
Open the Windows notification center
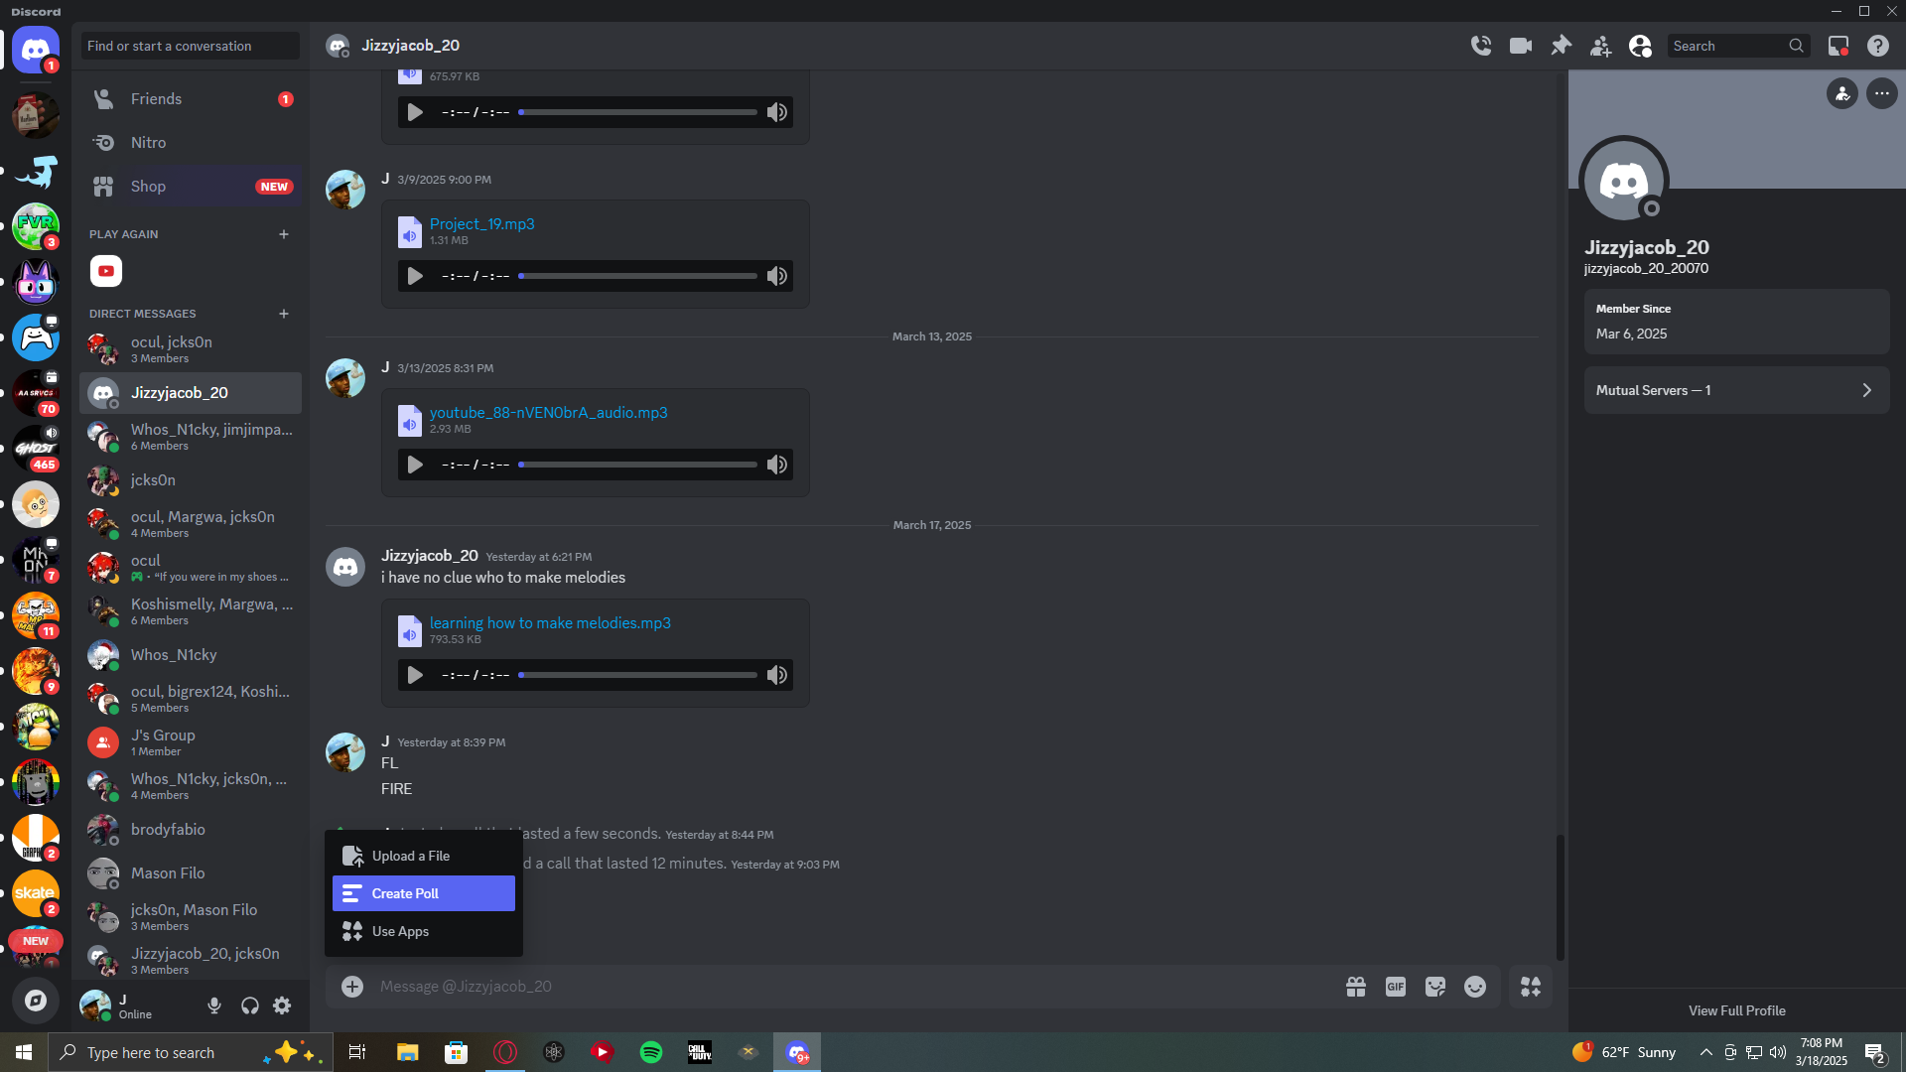click(x=1875, y=1052)
